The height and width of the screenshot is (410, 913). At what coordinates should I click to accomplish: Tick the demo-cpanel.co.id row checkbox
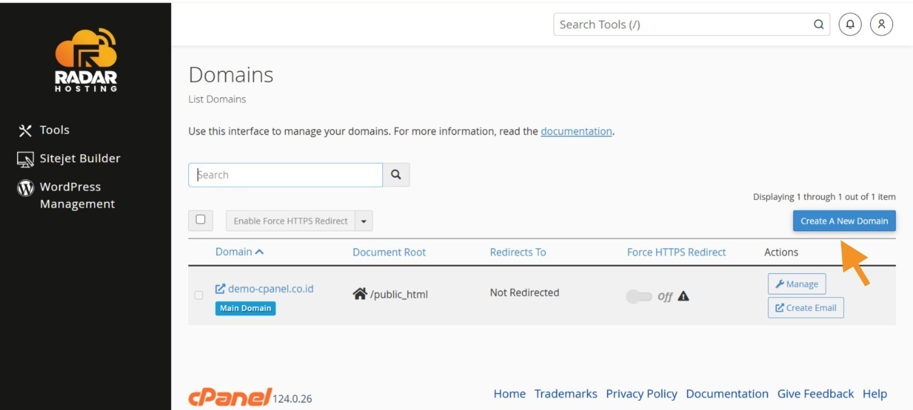coord(199,295)
